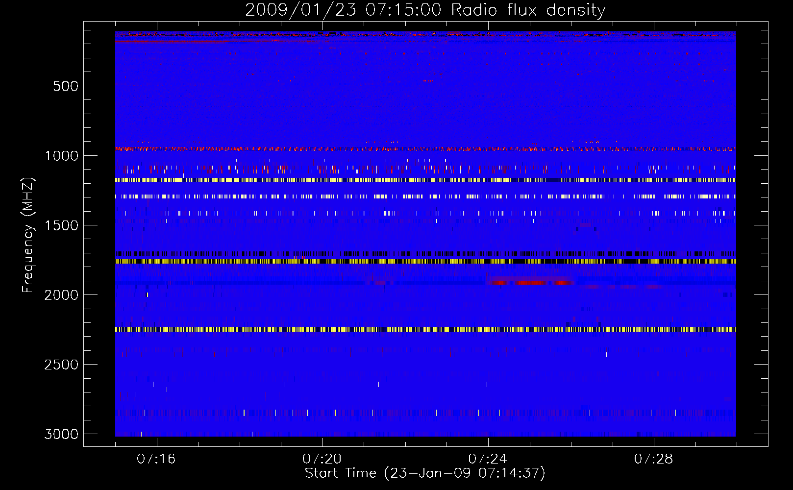This screenshot has height=490, width=793.
Task: Click the yellow interference band near 2250 MHz
Action: [x=425, y=329]
